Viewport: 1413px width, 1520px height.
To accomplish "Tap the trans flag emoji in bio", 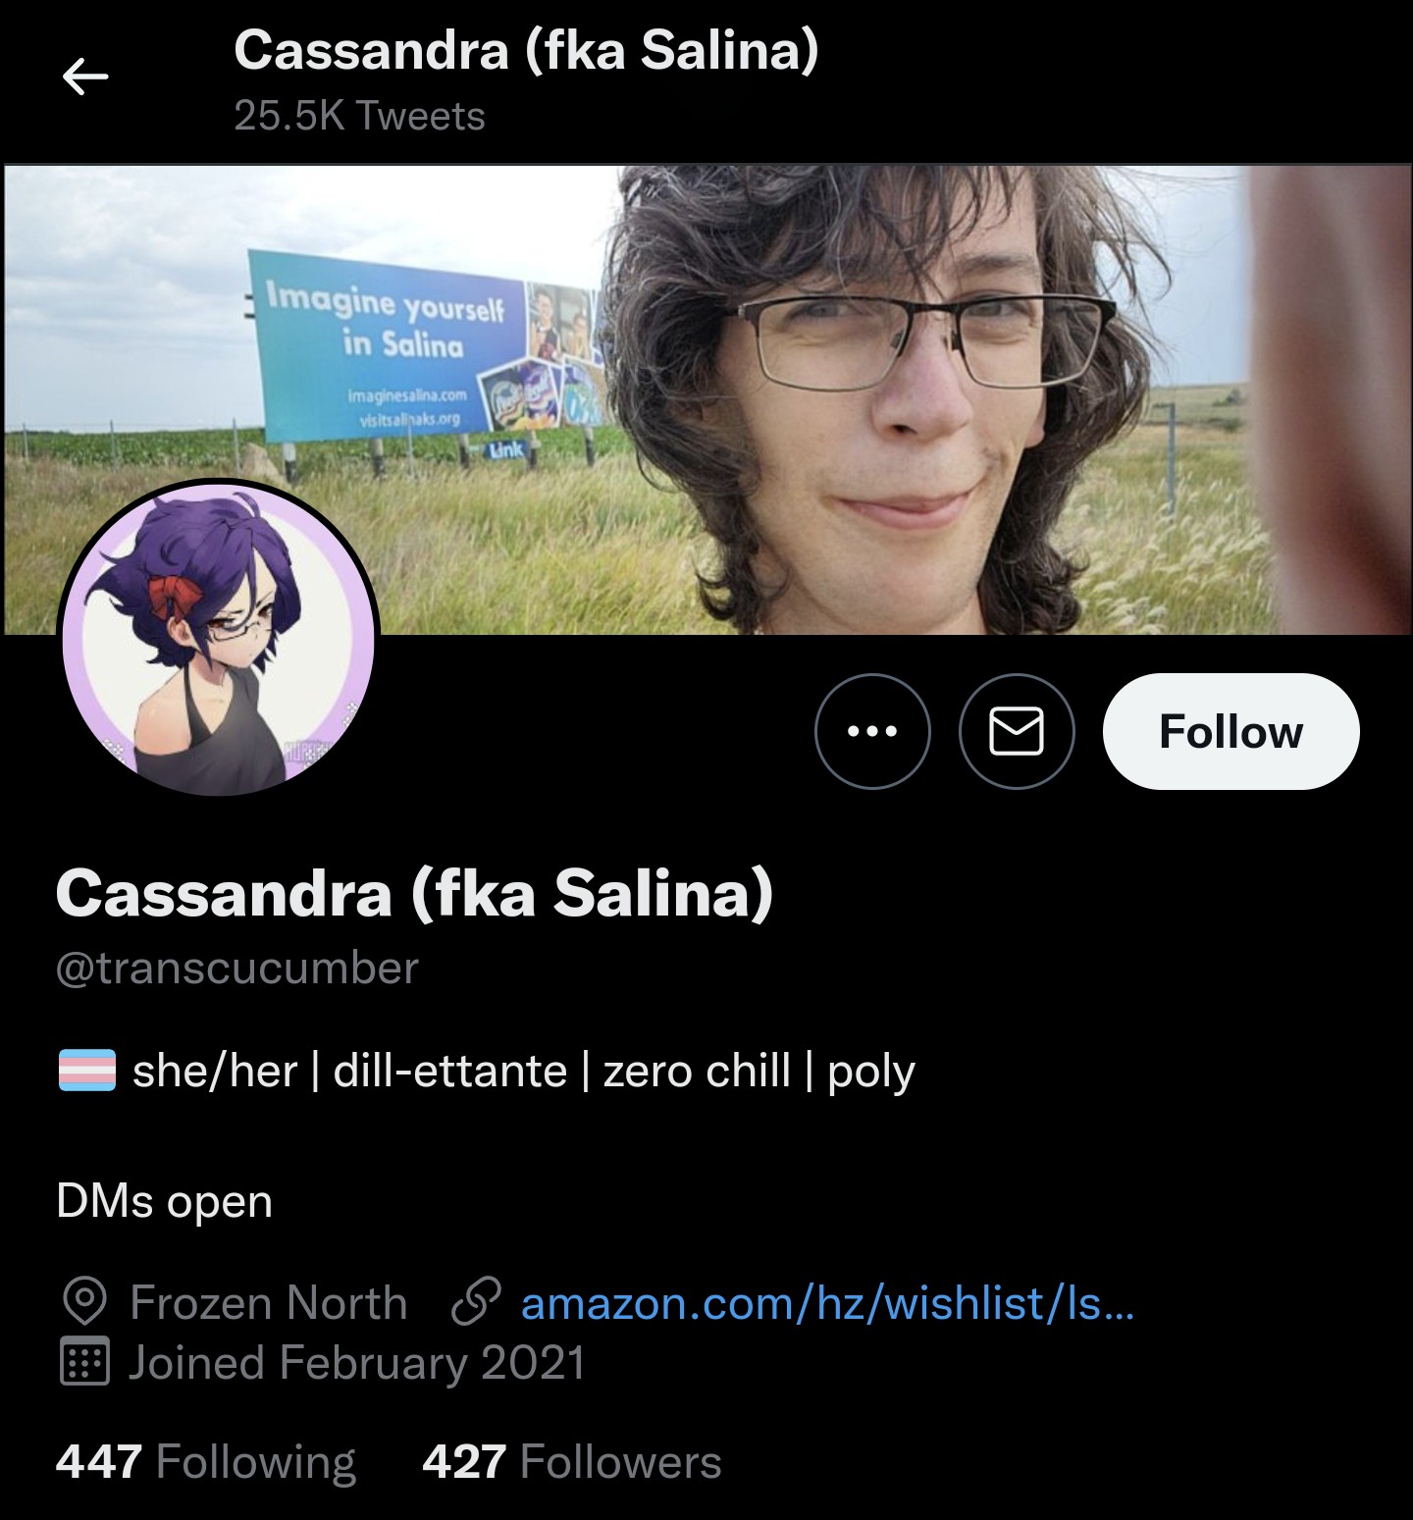I will 87,1071.
